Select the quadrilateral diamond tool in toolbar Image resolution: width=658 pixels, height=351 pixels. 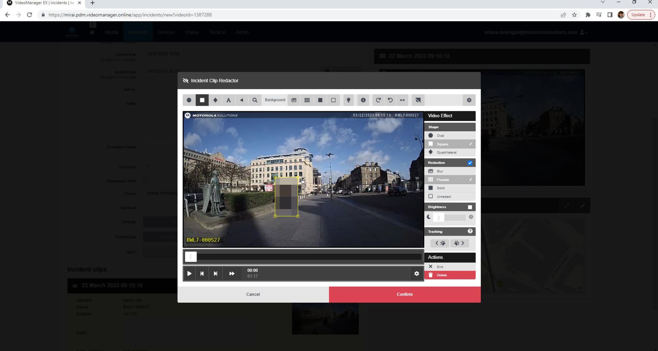click(215, 100)
